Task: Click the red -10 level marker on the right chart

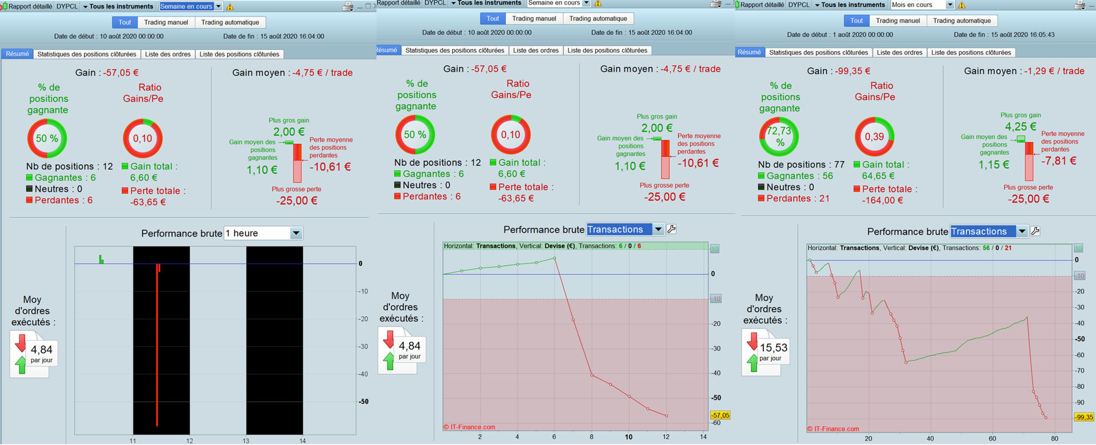Action: pos(1079,276)
